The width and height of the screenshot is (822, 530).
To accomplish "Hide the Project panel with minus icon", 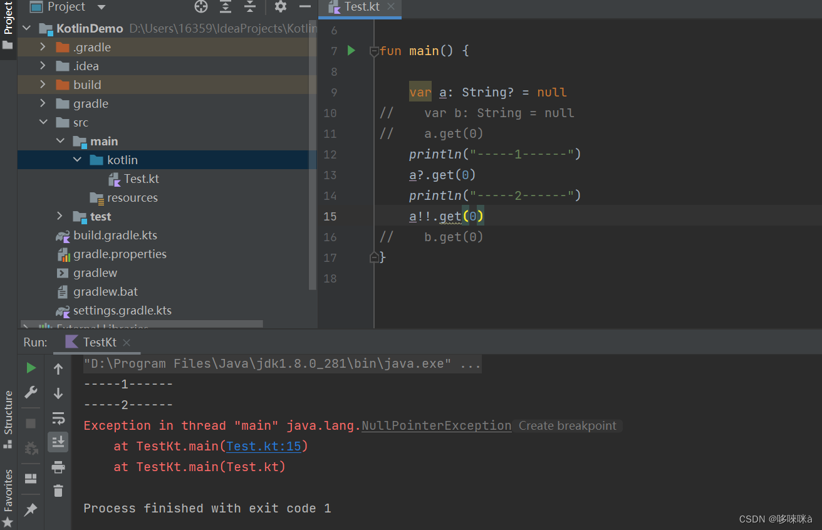I will click(x=305, y=7).
